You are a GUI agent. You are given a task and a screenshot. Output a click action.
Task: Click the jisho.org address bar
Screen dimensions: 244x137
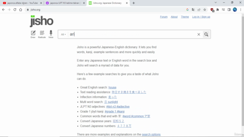coord(106,10)
